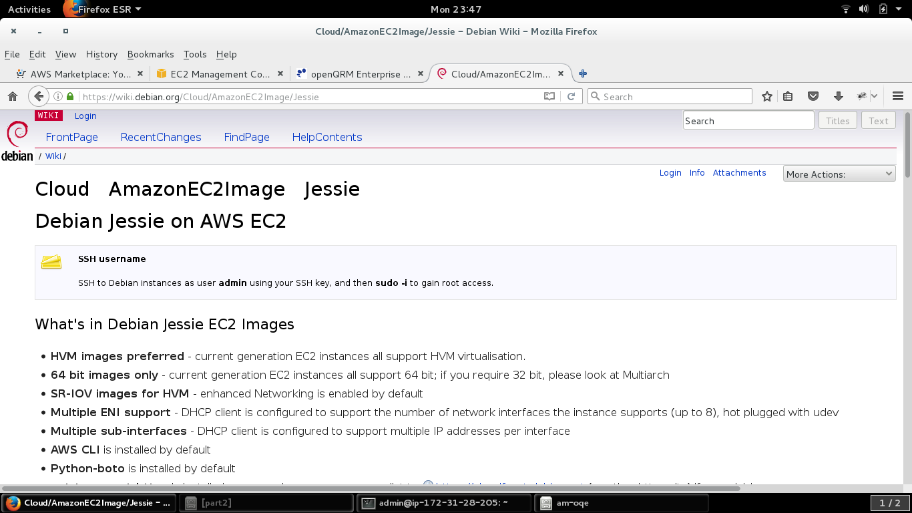Open the RecentChanges link

pyautogui.click(x=161, y=137)
